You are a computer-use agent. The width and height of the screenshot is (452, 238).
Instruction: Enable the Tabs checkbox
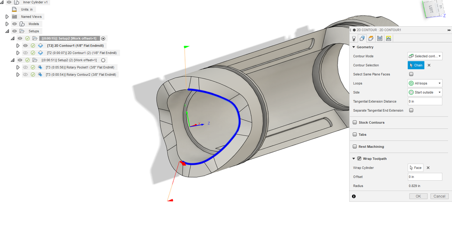(355, 135)
